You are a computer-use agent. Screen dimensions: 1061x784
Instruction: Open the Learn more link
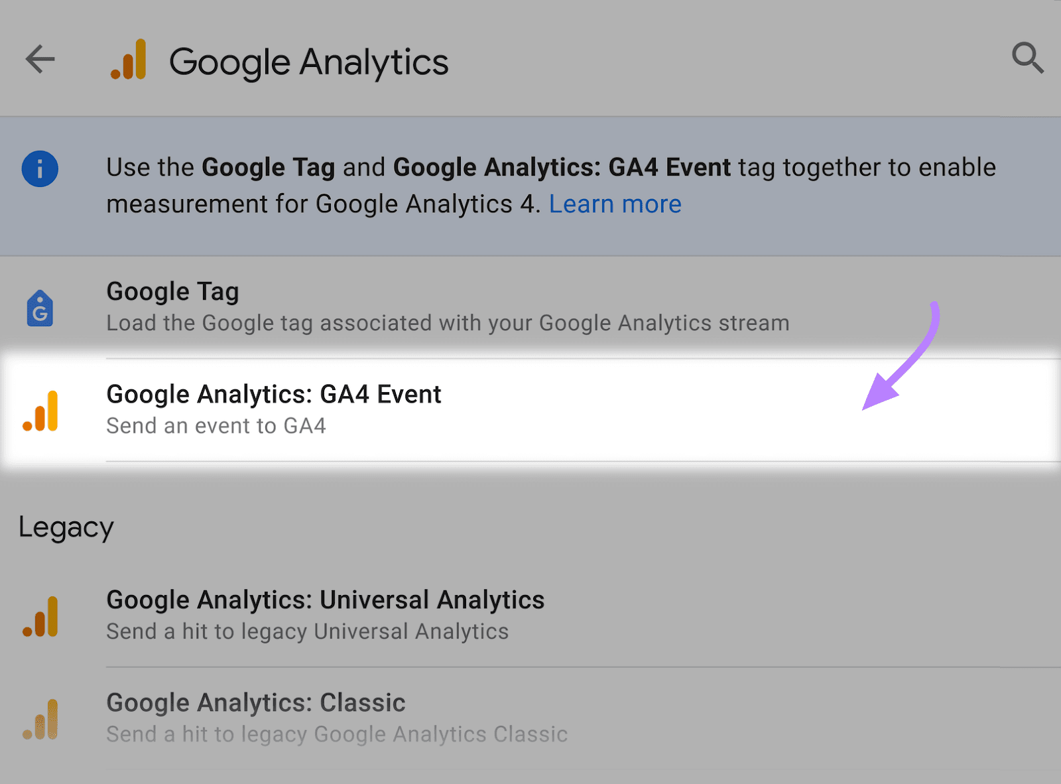[x=615, y=204]
